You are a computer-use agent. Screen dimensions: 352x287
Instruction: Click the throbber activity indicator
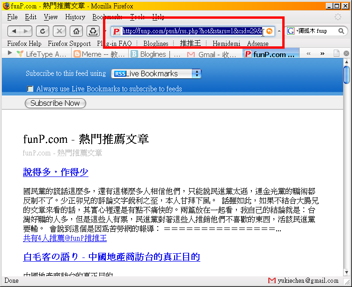point(337,17)
